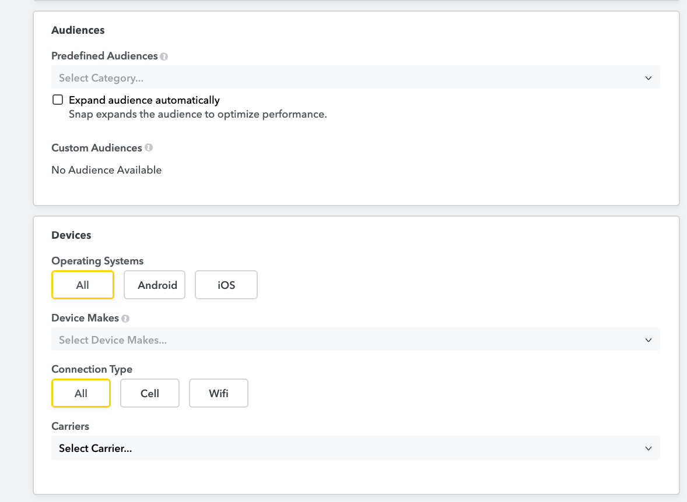
Task: Click the Audiences section heading
Action: pyautogui.click(x=78, y=30)
